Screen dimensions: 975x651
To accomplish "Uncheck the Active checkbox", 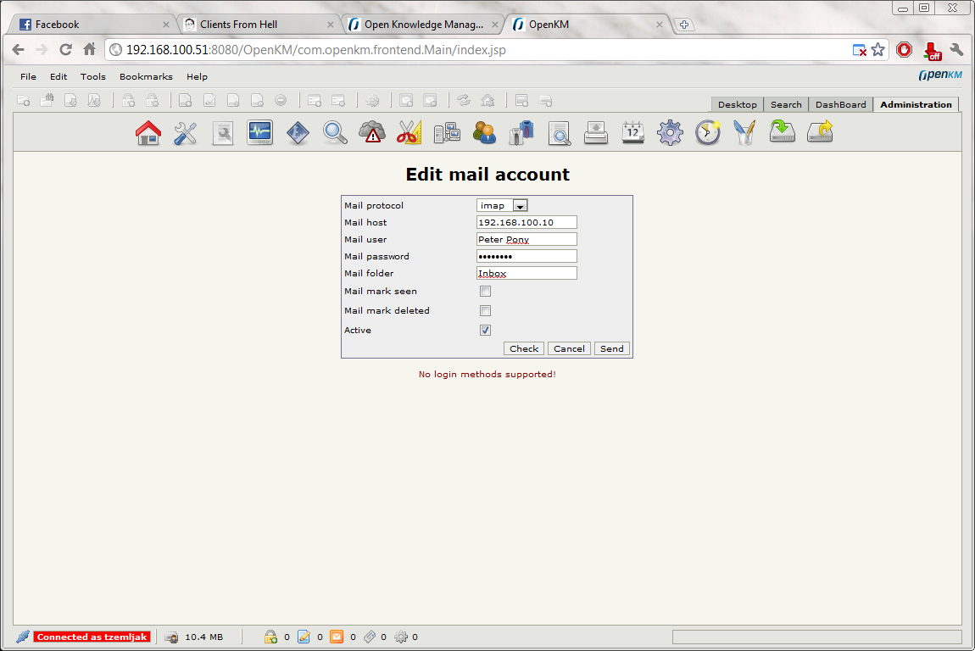I will pos(486,331).
